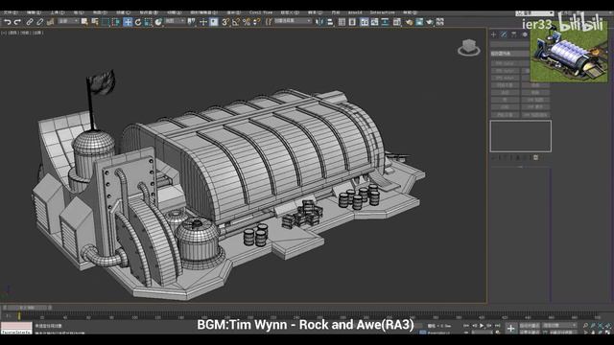Toggle 3D Snaps on toolbar
The height and width of the screenshot is (345, 614).
tap(225, 22)
